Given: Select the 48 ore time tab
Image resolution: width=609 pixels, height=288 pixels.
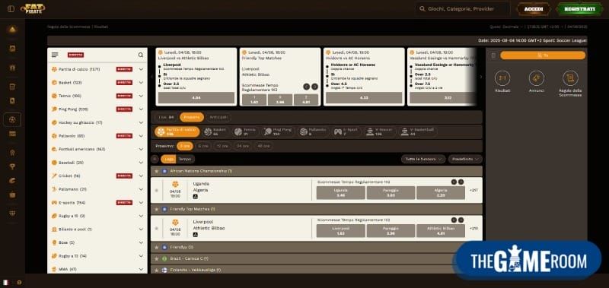Looking at the screenshot, I should (x=263, y=146).
